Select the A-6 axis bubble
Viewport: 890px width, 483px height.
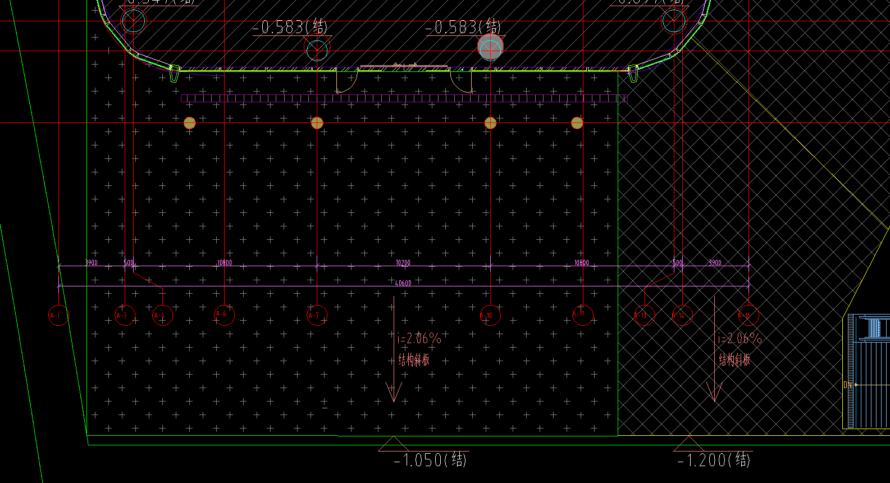[224, 315]
